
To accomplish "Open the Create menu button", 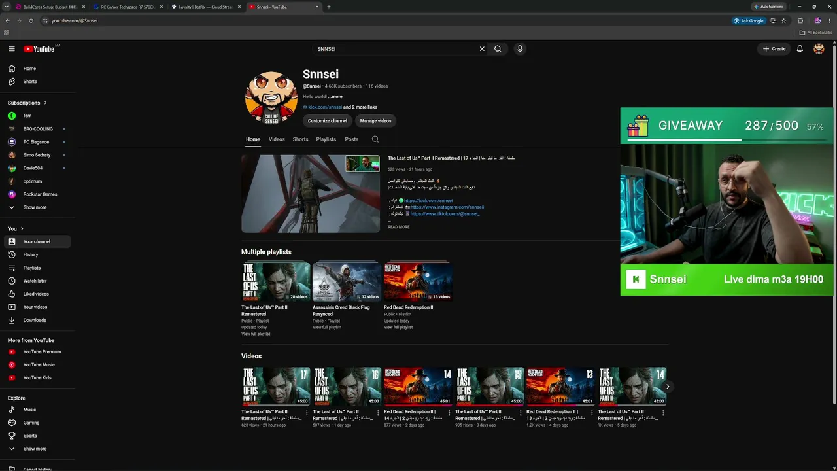I will 774,49.
